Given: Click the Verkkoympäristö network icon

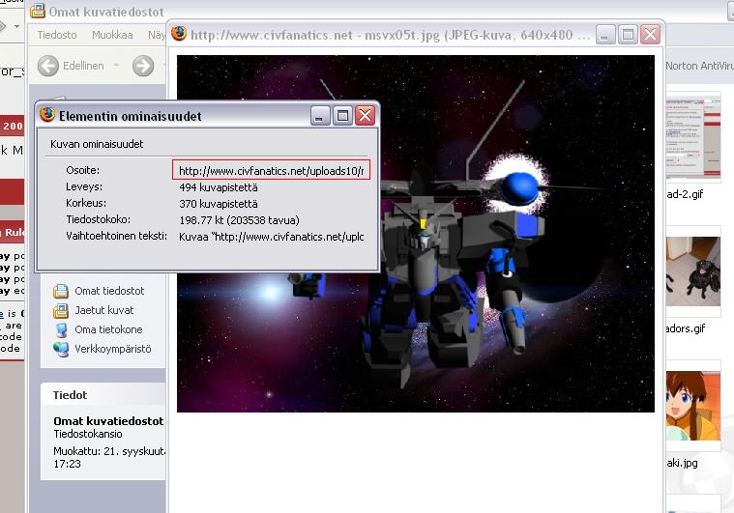Looking at the screenshot, I should coord(61,349).
